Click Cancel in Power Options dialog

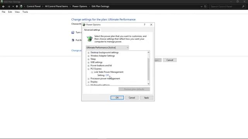pyautogui.click(x=132, y=98)
